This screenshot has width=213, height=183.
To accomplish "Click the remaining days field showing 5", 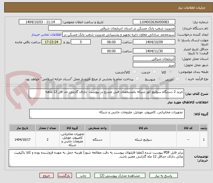I will click(x=81, y=42).
